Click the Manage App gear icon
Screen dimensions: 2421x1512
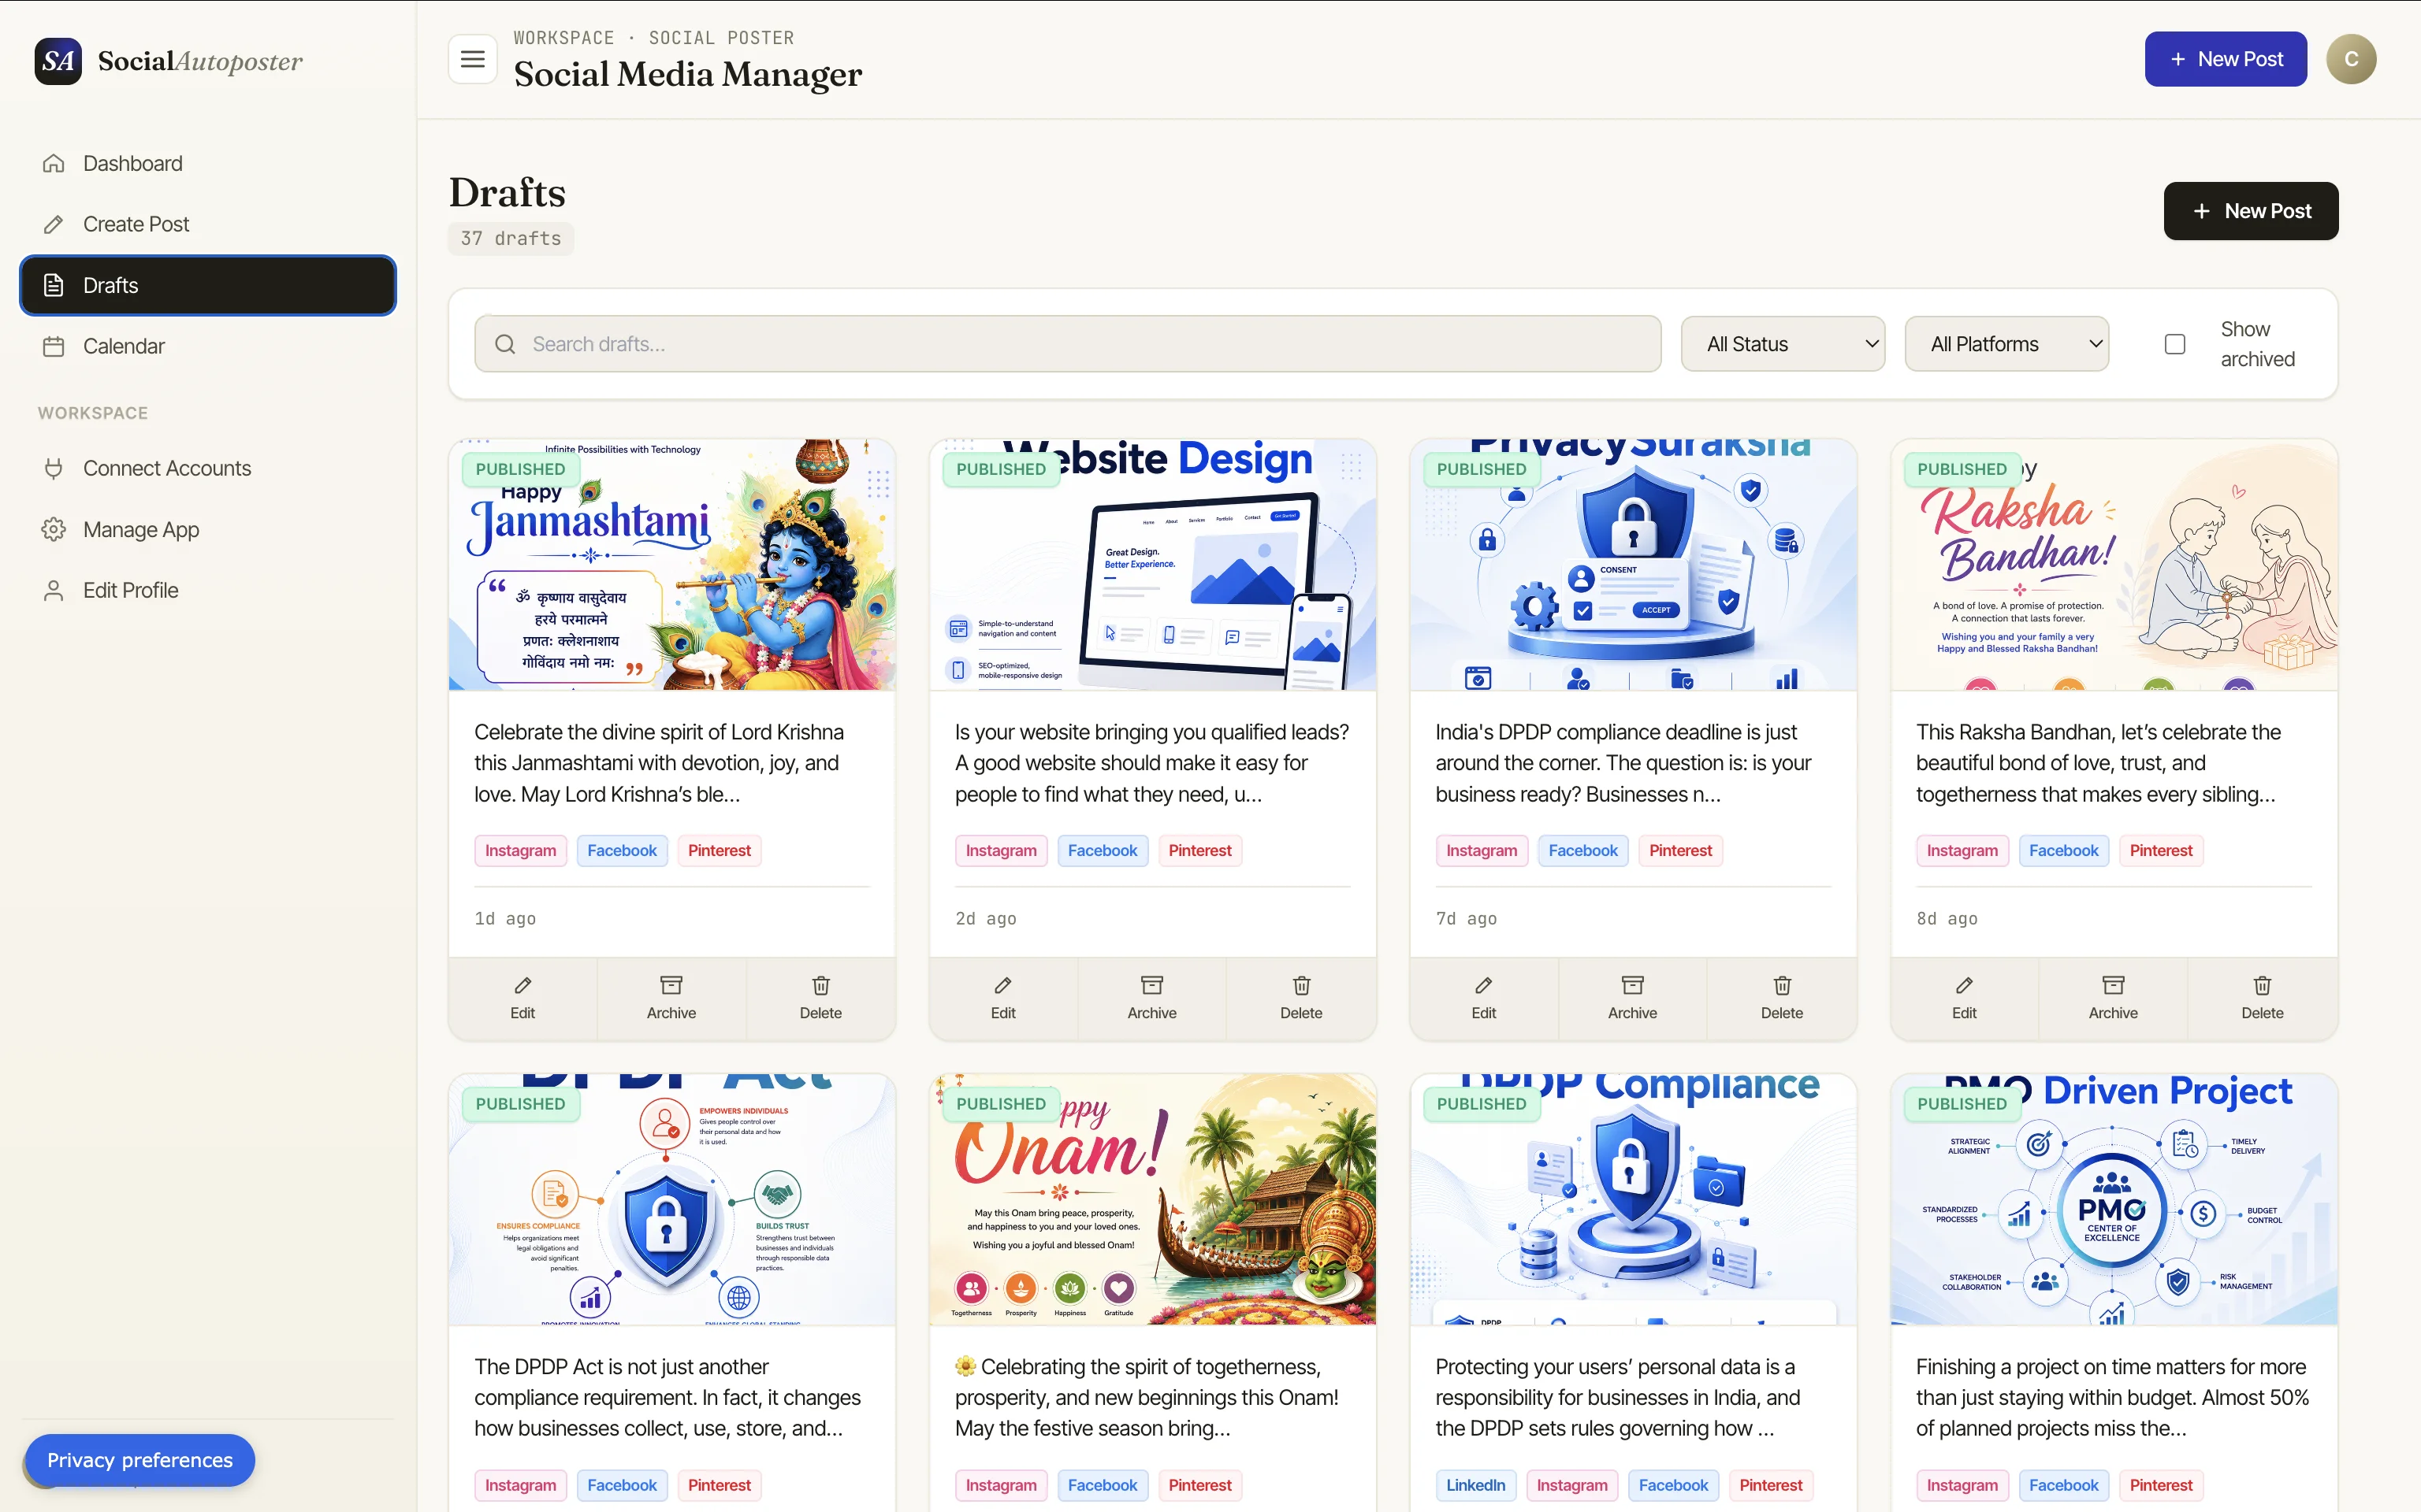54,529
